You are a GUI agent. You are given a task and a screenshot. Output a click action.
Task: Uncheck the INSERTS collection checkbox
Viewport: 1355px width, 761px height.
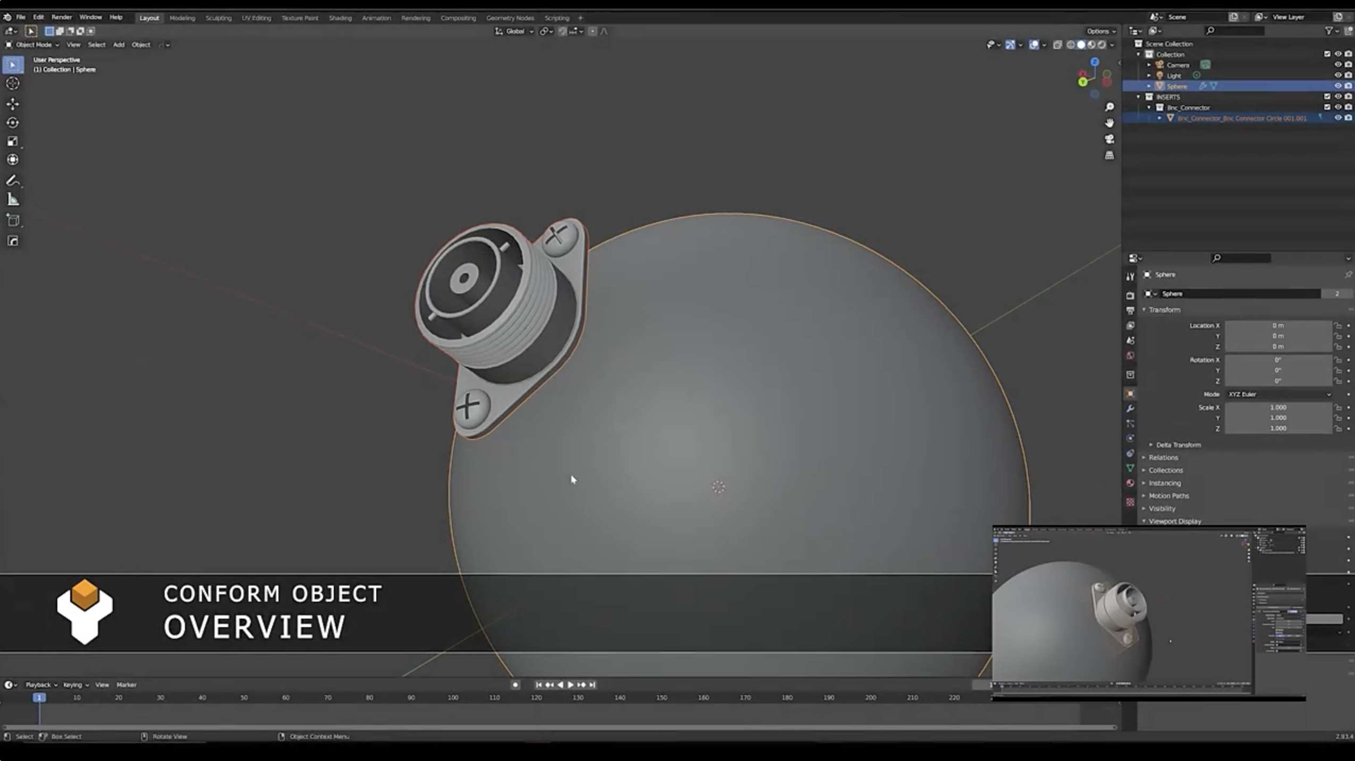(x=1327, y=97)
